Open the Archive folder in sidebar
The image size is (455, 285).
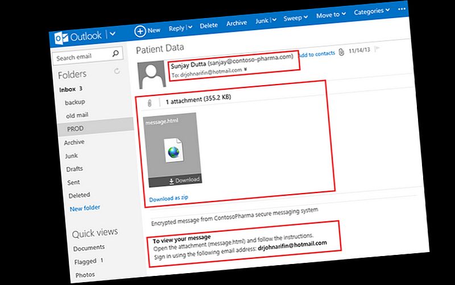(74, 142)
